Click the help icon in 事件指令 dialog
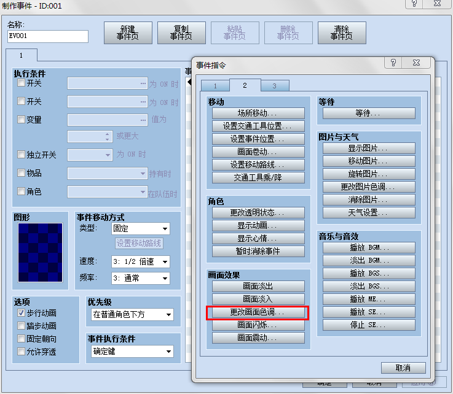Image resolution: width=453 pixels, height=394 pixels. pos(393,63)
